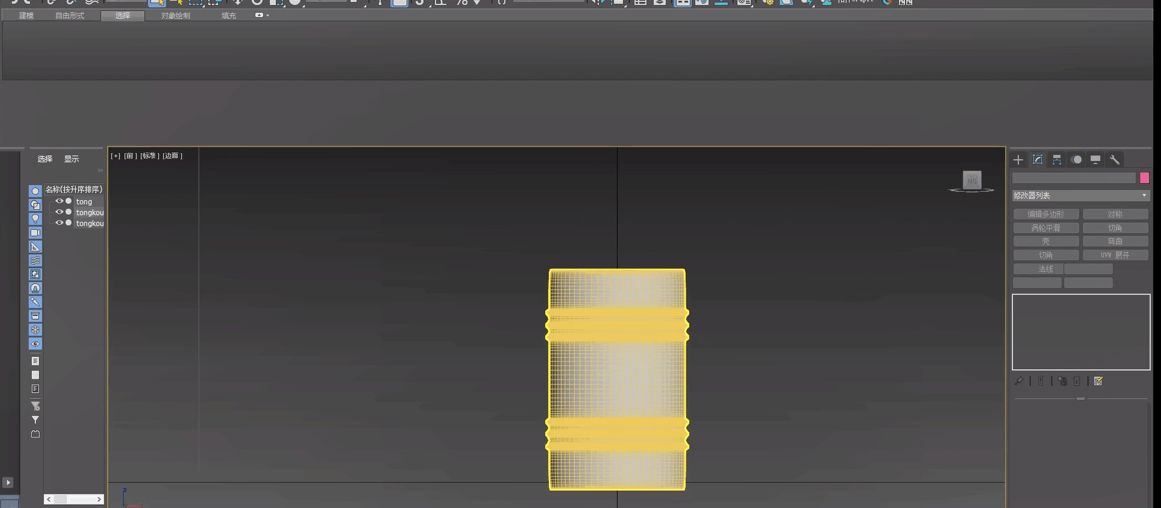Image resolution: width=1161 pixels, height=508 pixels.
Task: Click the 法线 modifier button
Action: [x=1037, y=269]
